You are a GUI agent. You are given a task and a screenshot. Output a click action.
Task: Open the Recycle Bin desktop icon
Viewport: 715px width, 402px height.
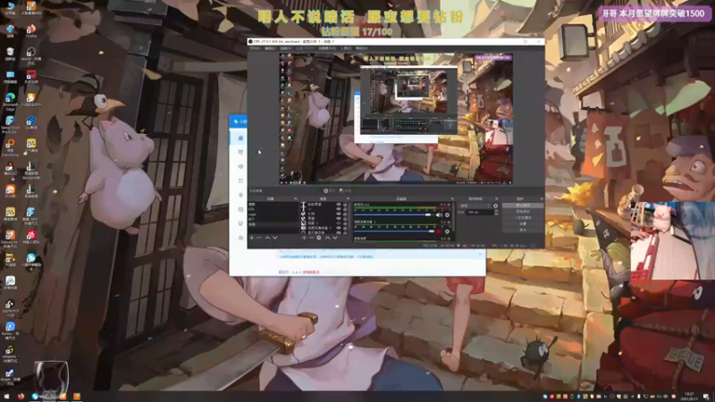pos(10,53)
